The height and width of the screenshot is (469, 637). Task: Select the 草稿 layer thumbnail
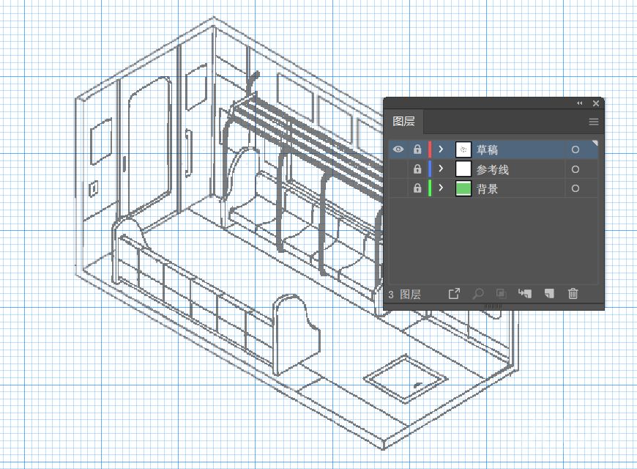coord(463,149)
